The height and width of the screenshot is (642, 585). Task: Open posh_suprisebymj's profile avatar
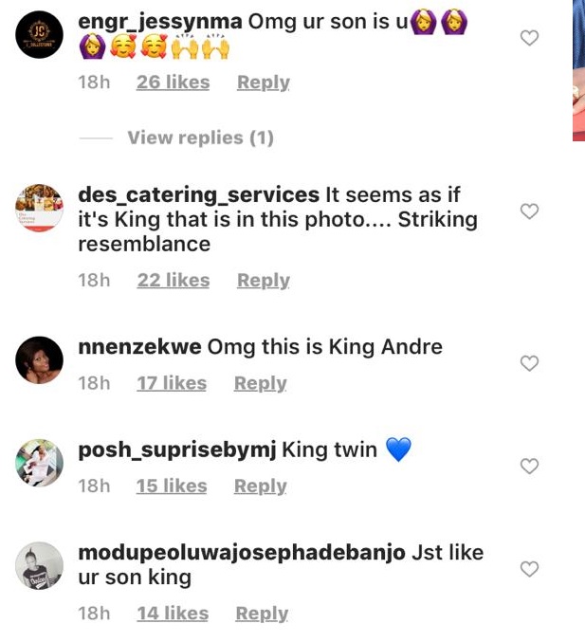coord(40,464)
